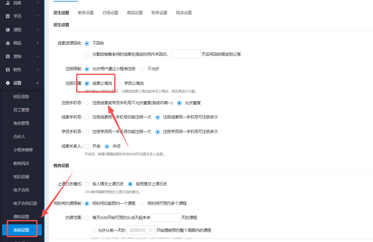Click the clock icon in 选择时间 field
The image size is (373, 242).
pyautogui.click(x=150, y=230)
